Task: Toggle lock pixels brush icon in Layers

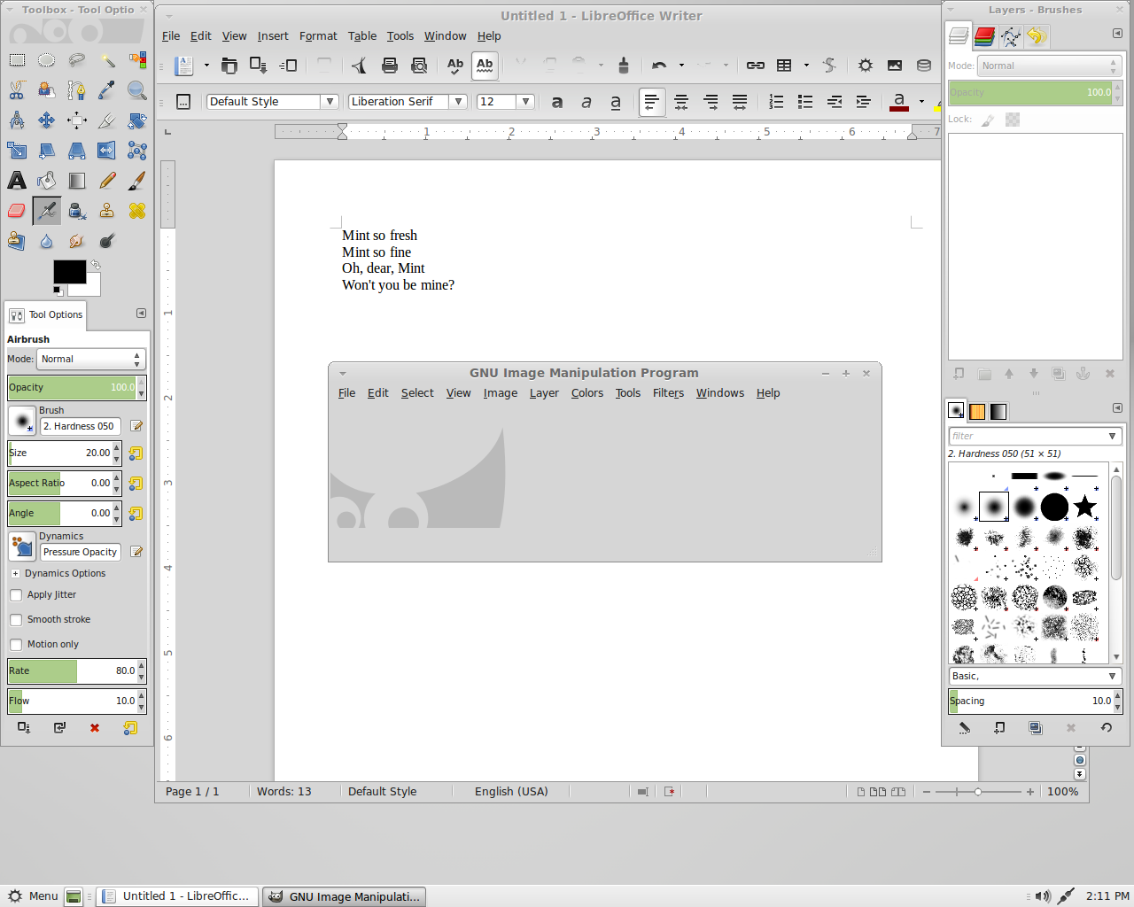Action: coord(988,120)
